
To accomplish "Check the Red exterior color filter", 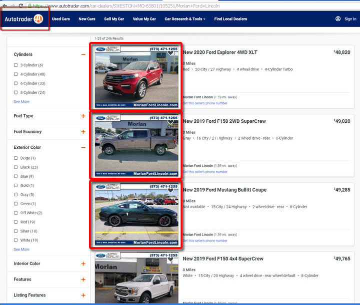I will click(x=15, y=222).
